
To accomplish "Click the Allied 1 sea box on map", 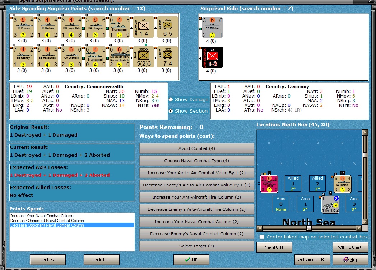I will (x=293, y=183).
